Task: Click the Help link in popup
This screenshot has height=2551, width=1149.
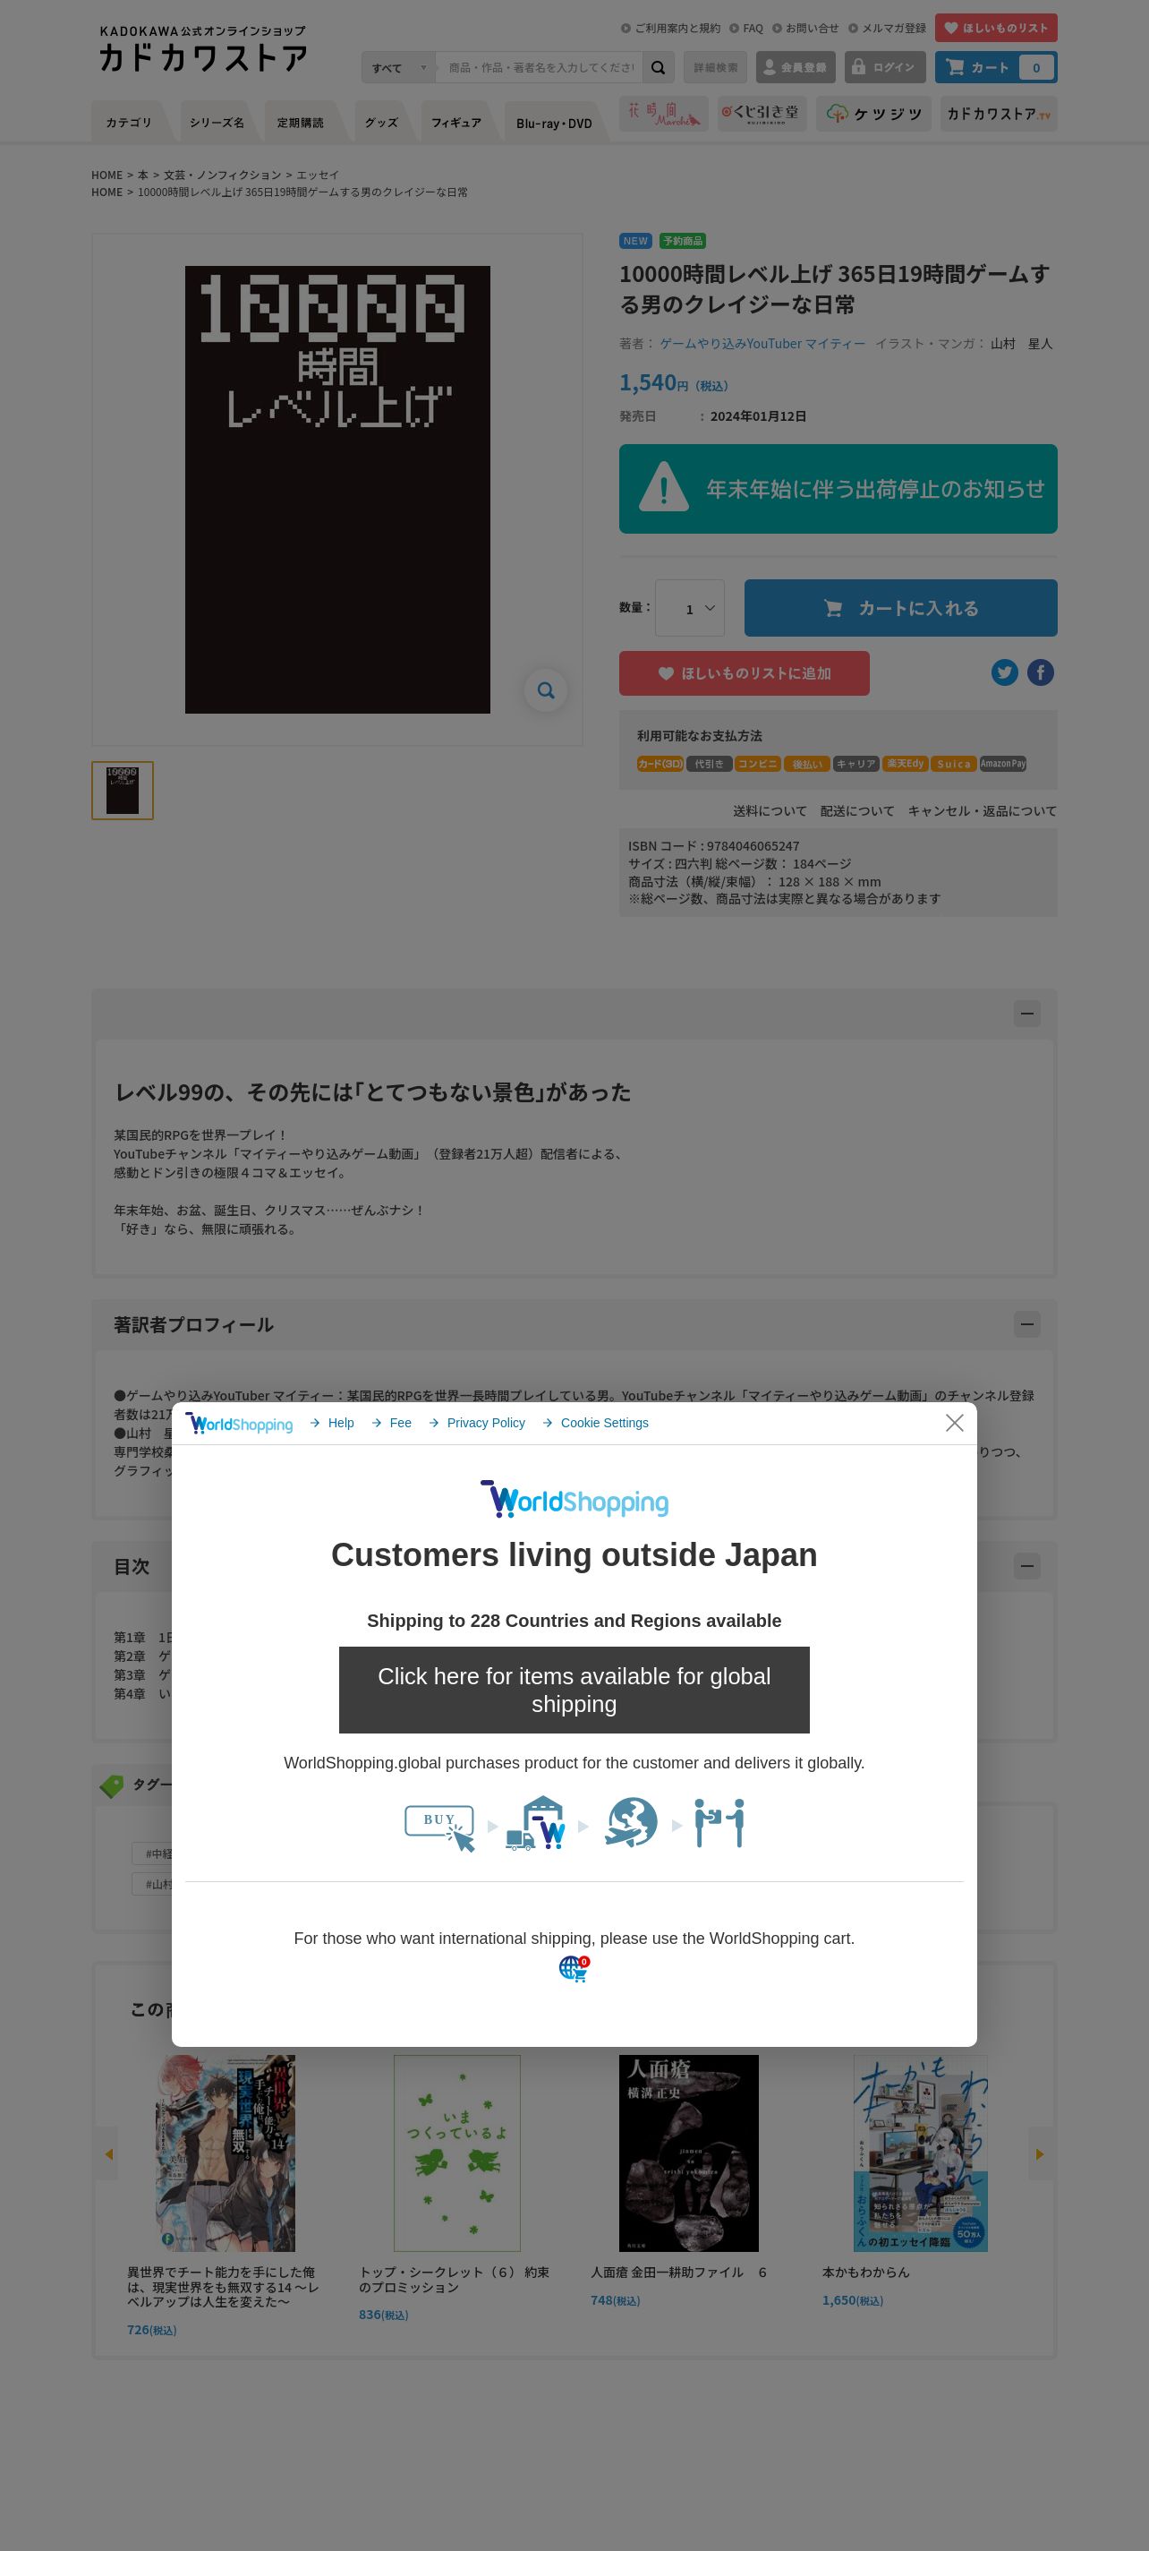Action: [333, 1423]
